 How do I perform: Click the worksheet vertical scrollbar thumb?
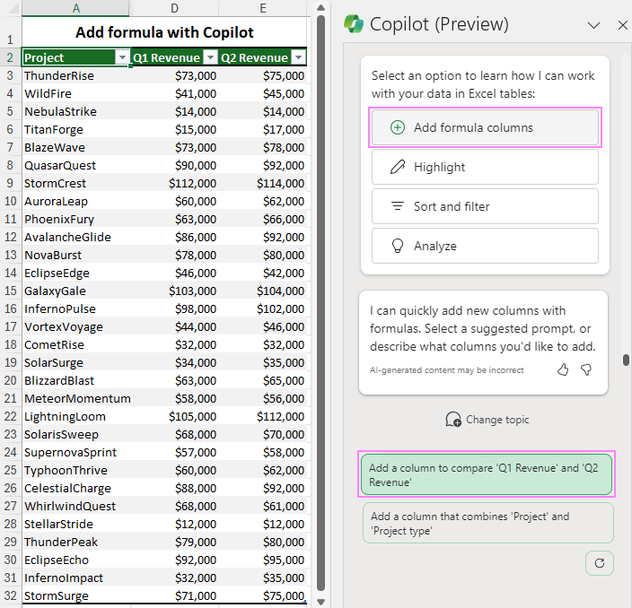[x=320, y=304]
